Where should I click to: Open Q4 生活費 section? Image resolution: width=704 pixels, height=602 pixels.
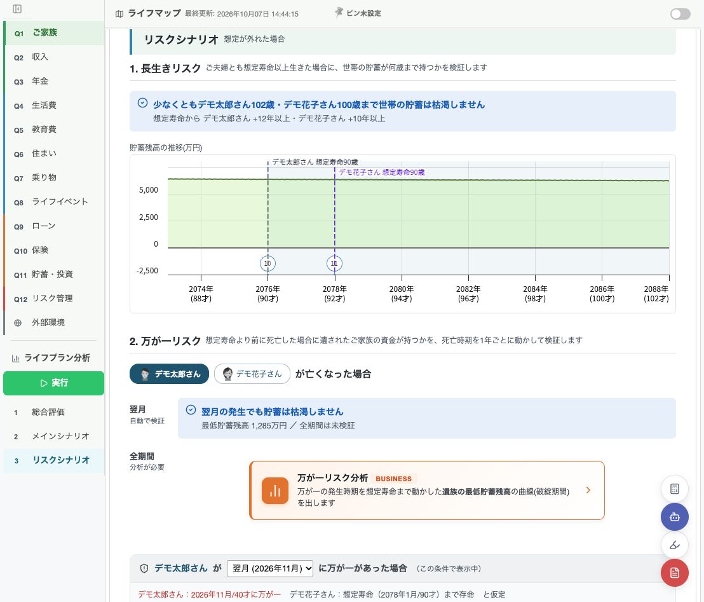(x=54, y=106)
